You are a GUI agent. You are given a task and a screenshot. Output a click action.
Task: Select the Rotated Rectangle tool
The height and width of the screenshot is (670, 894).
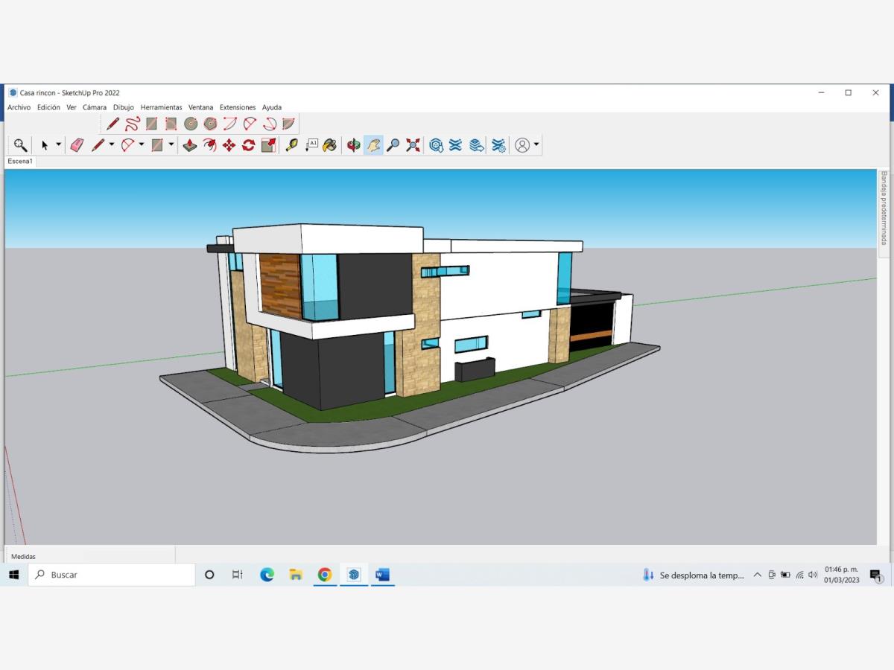[x=171, y=124]
